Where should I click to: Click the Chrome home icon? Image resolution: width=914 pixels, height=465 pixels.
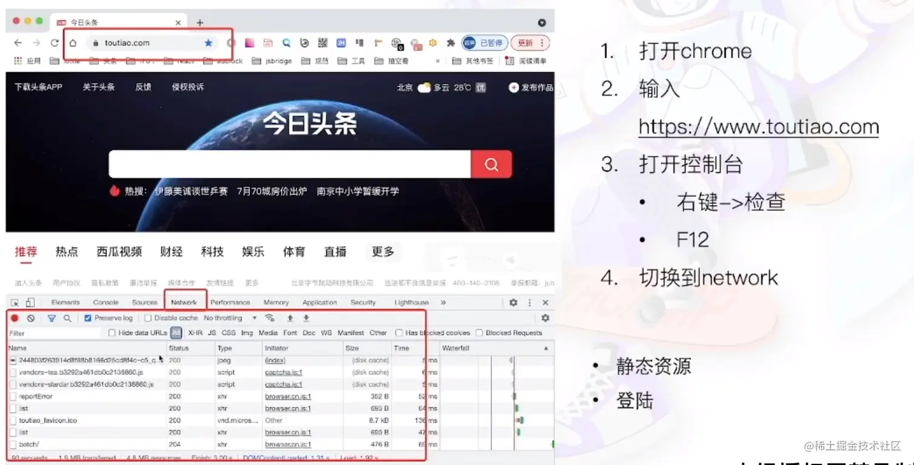coord(73,43)
